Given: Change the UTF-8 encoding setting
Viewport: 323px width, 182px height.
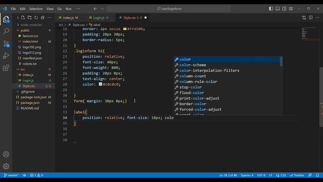Looking at the screenshot, I should tap(261, 175).
